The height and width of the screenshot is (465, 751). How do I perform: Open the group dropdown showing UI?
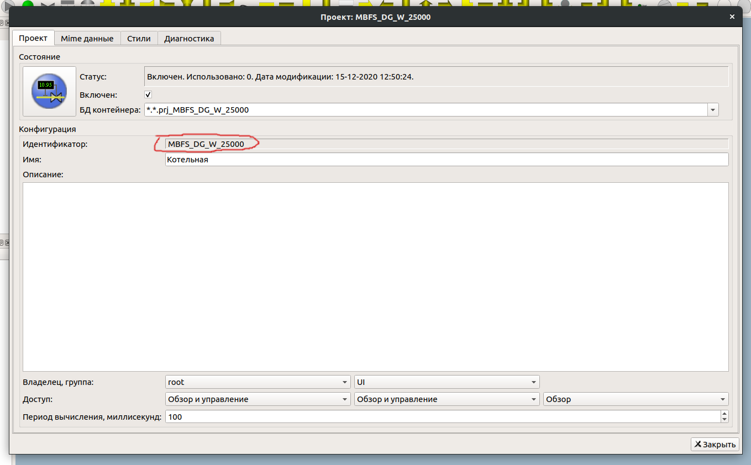[447, 382]
